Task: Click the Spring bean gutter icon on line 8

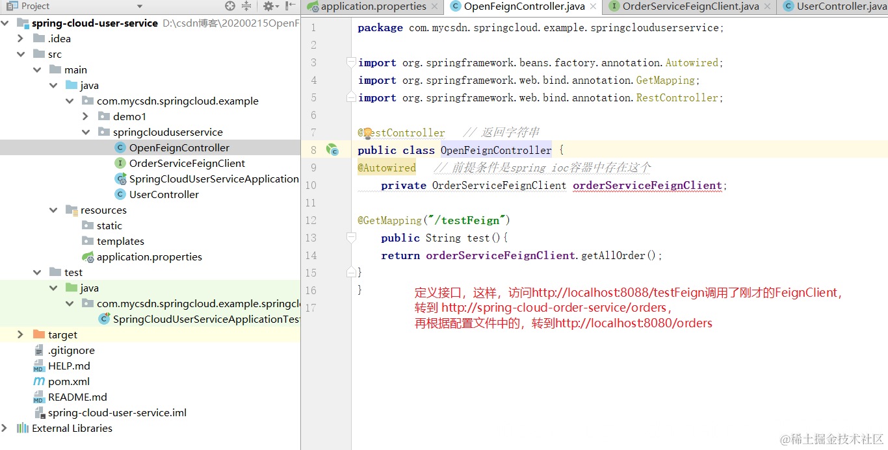Action: [x=332, y=150]
